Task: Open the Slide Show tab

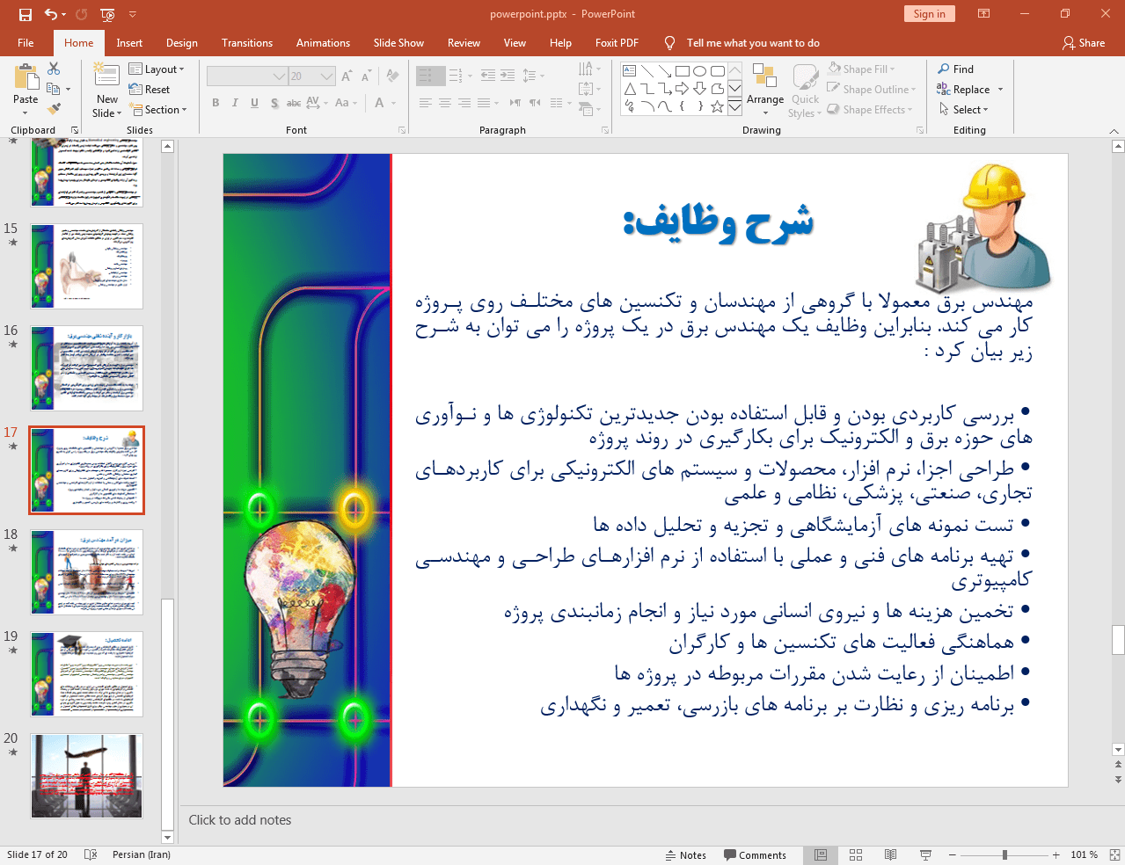Action: pyautogui.click(x=398, y=43)
